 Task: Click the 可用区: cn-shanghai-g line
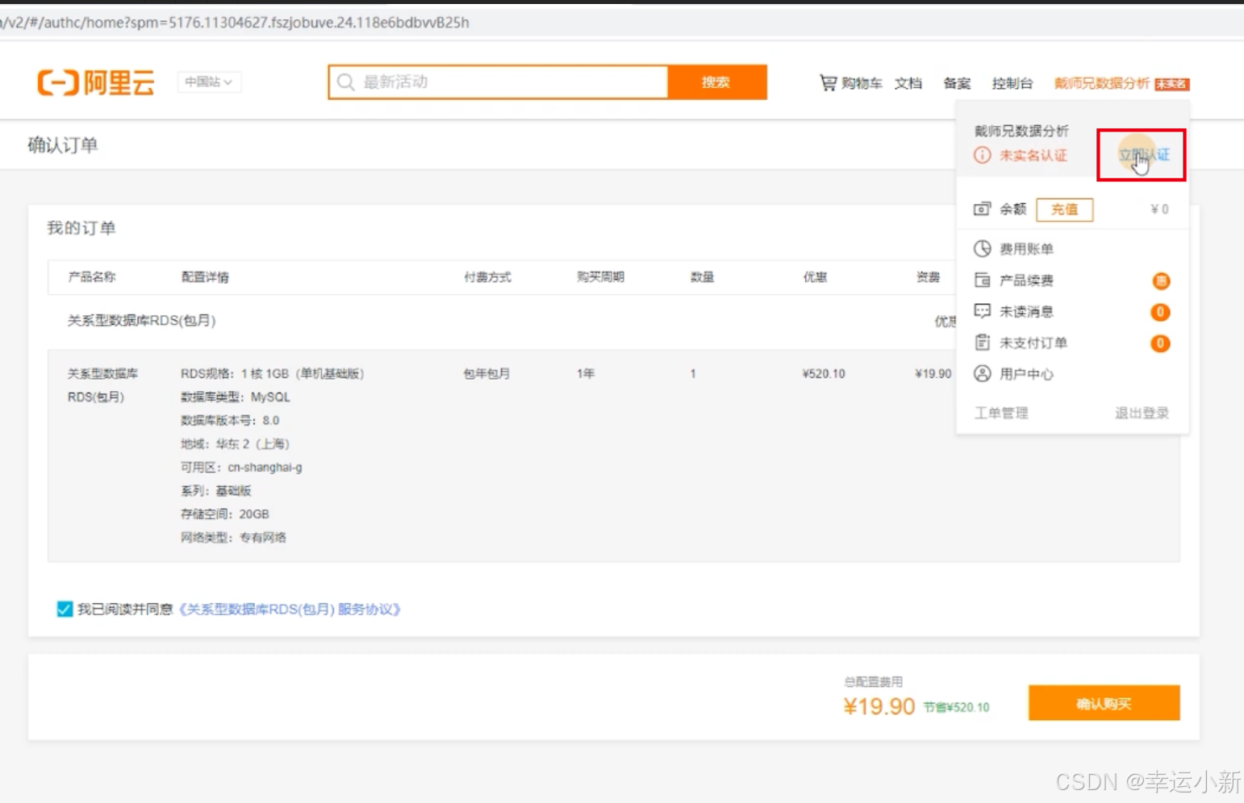point(242,468)
